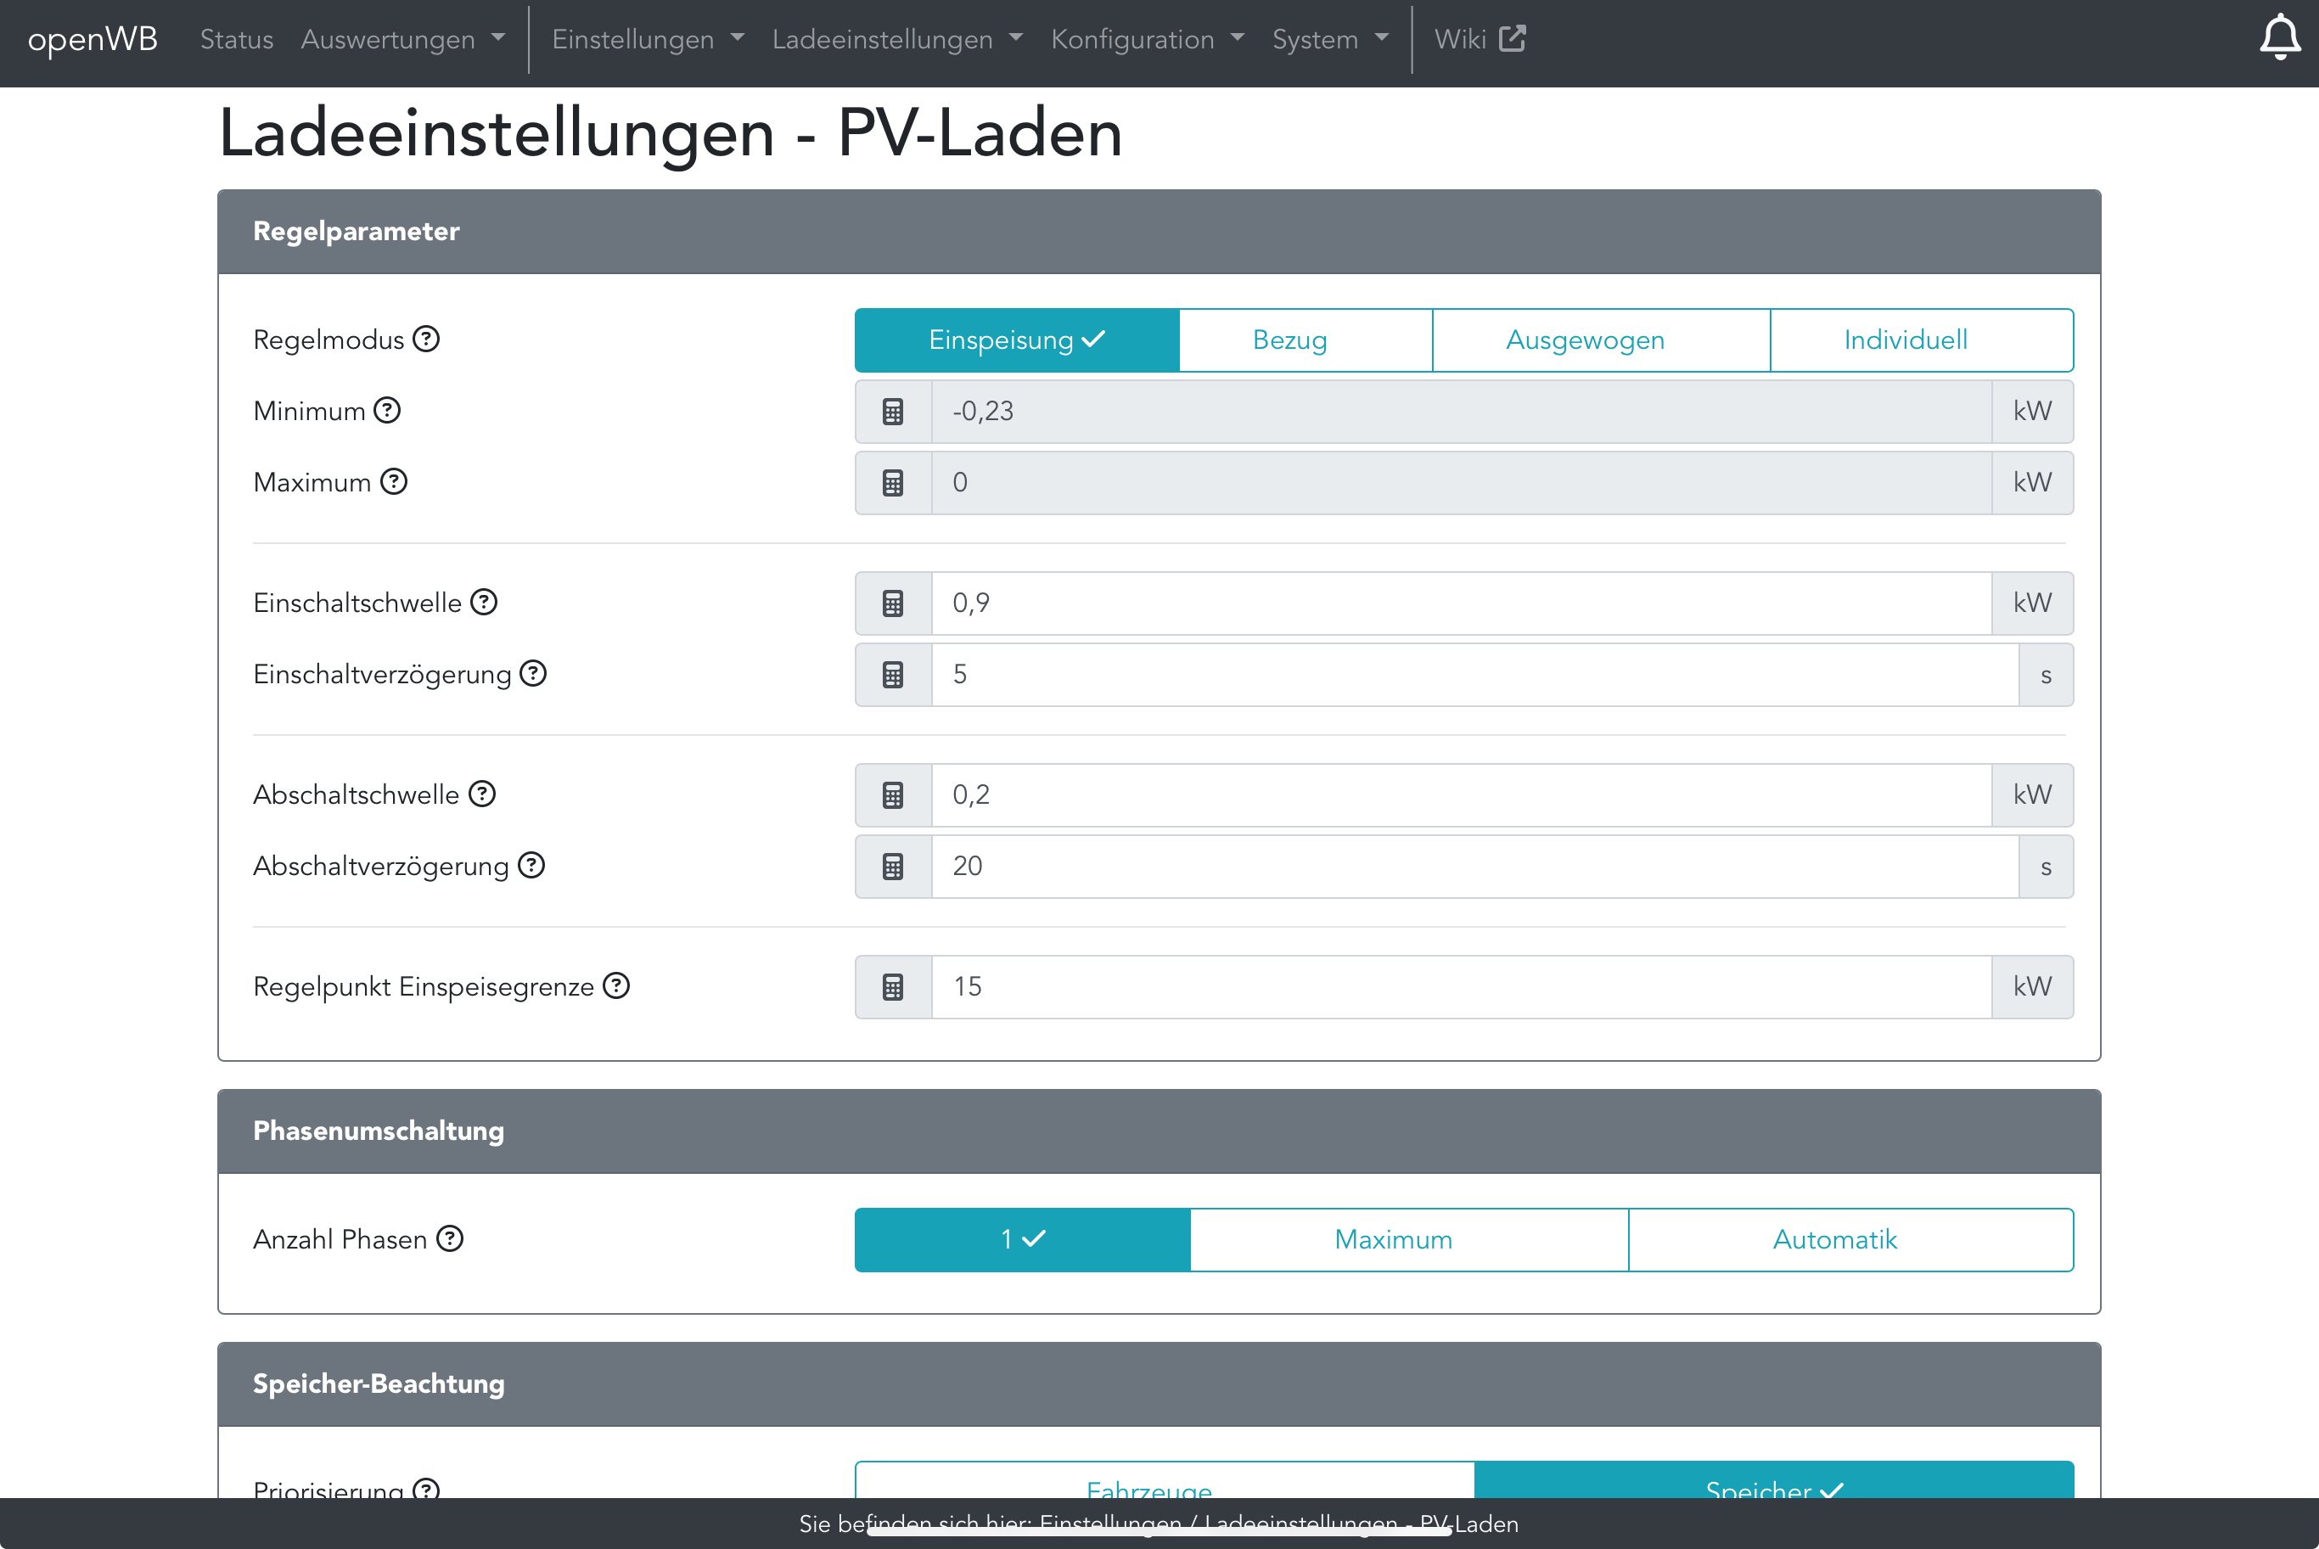
Task: Click the openWB brand link
Action: (93, 40)
